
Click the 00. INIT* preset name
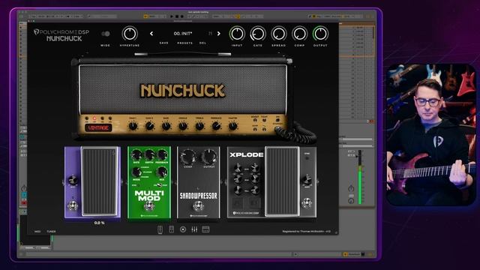coord(183,34)
